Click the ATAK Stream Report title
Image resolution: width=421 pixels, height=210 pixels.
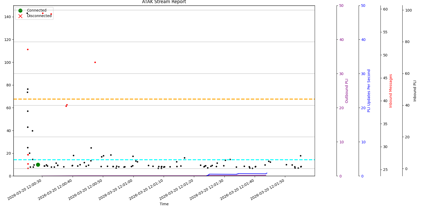click(164, 2)
